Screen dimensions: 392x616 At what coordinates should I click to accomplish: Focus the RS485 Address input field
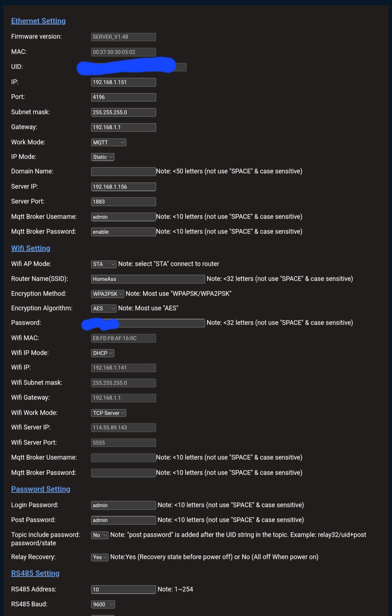click(x=123, y=589)
